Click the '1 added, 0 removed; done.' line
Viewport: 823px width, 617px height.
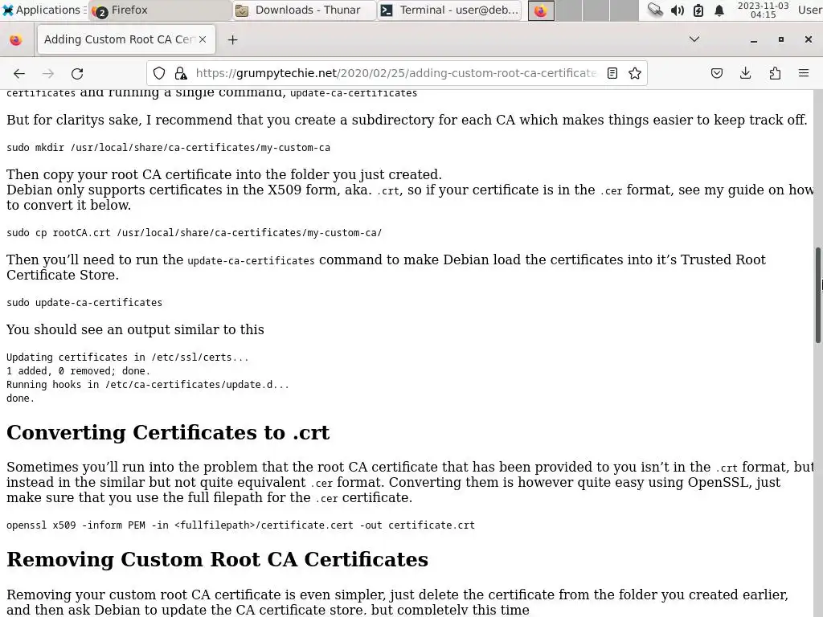click(x=78, y=370)
